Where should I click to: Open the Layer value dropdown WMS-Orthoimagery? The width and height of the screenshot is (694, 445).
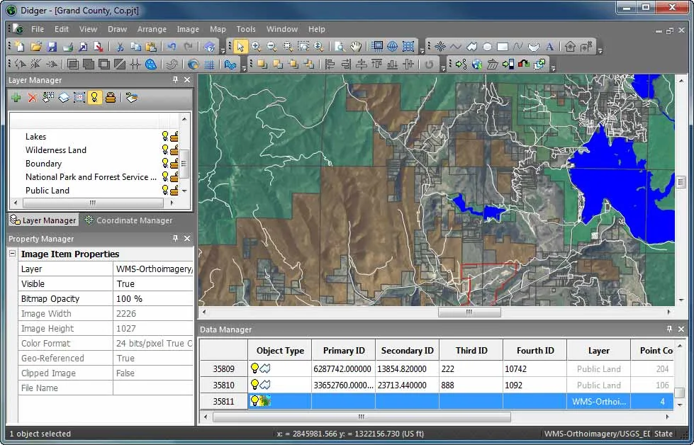[x=154, y=269]
